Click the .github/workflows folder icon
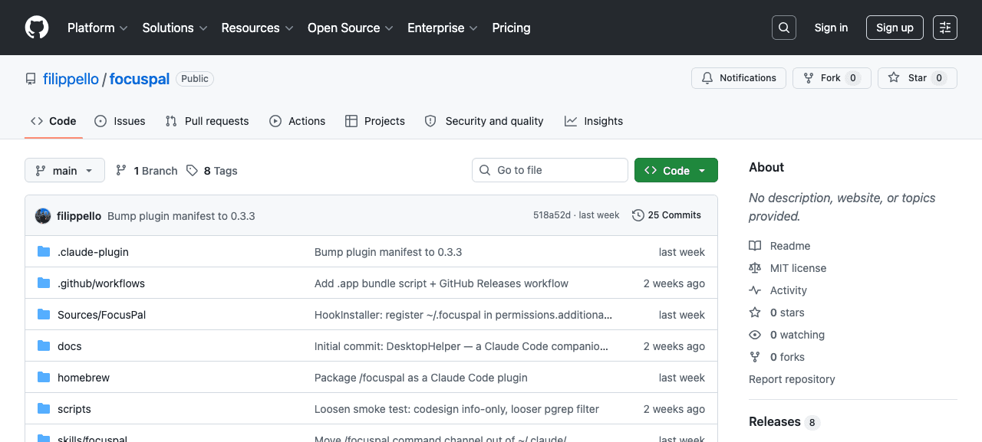This screenshot has height=442, width=982. 44,283
